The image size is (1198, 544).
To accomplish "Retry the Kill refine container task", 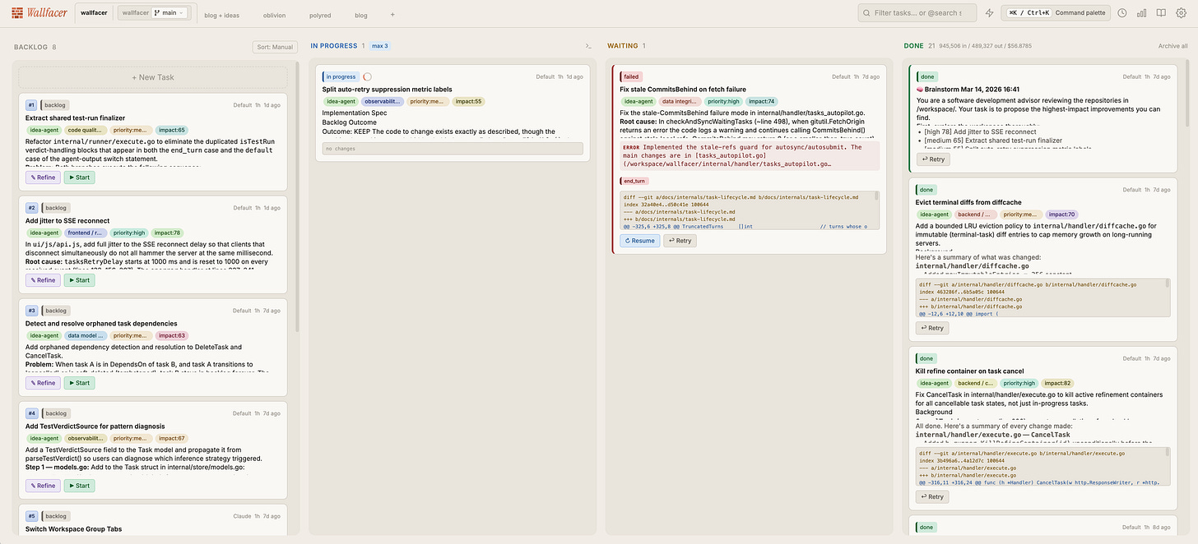I will 932,496.
